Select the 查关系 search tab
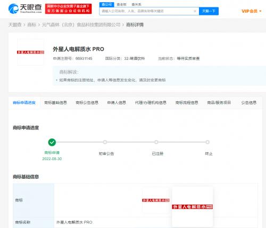266x228 pixels. click(136, 5)
